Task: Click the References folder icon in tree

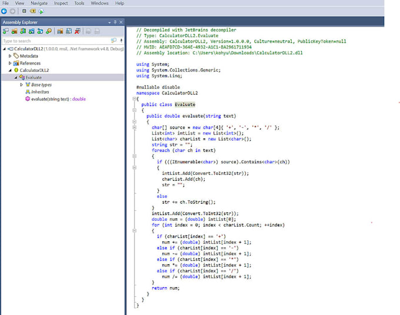Action: pos(16,63)
